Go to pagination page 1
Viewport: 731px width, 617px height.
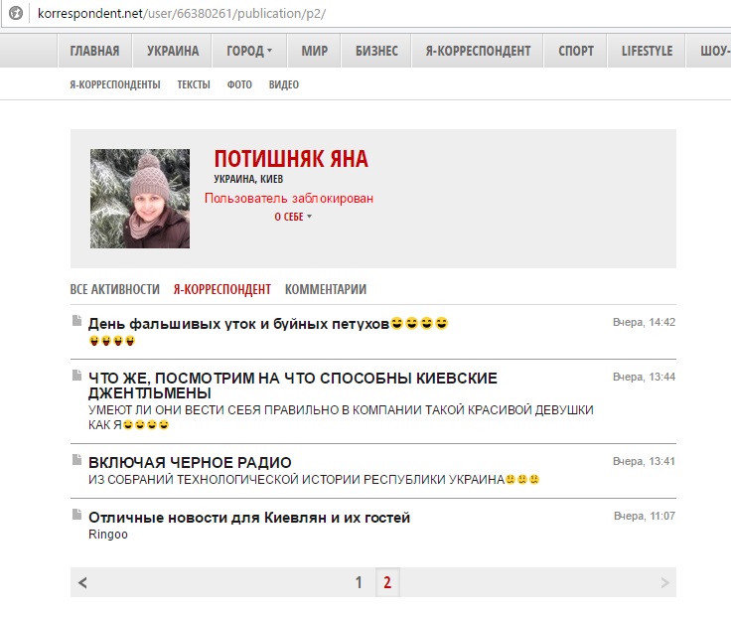(x=359, y=582)
